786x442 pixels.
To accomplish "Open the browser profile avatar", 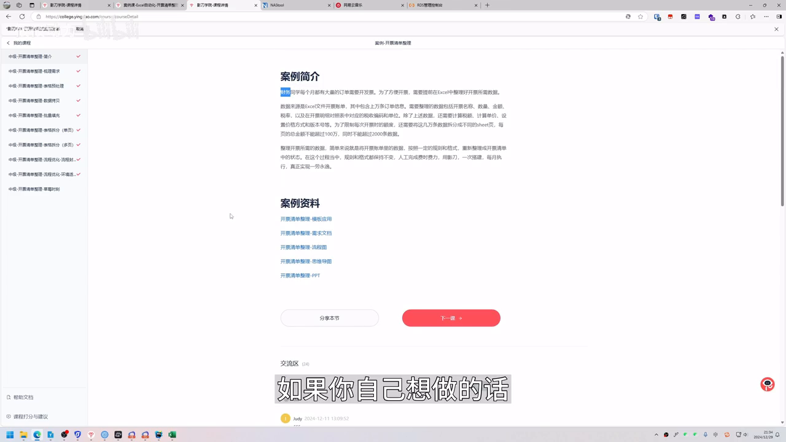I will (7, 5).
